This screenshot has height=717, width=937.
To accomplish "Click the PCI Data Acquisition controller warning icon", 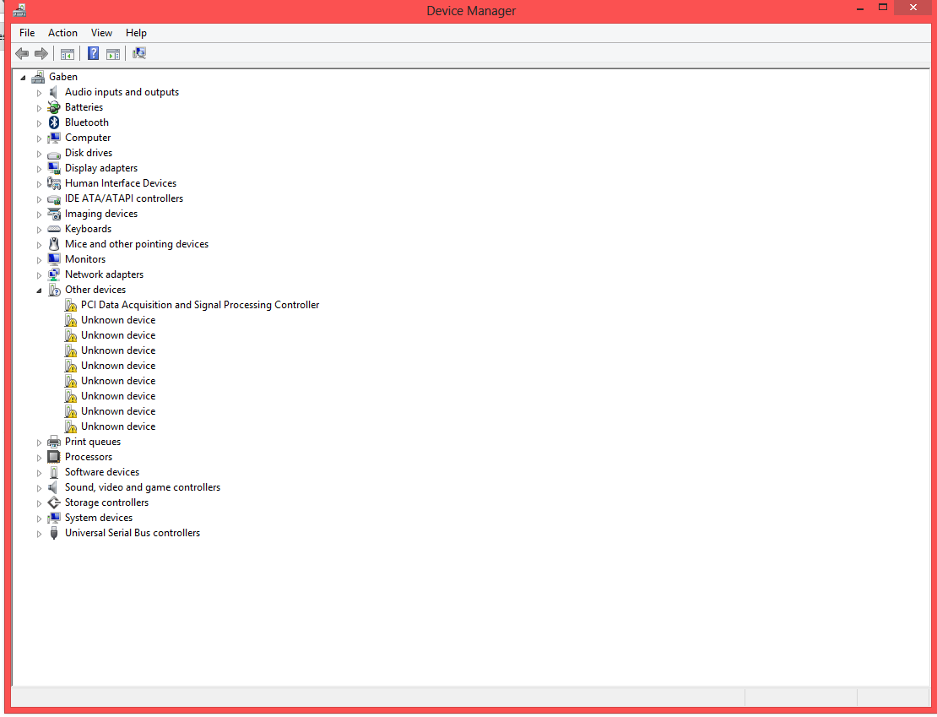I will click(71, 306).
